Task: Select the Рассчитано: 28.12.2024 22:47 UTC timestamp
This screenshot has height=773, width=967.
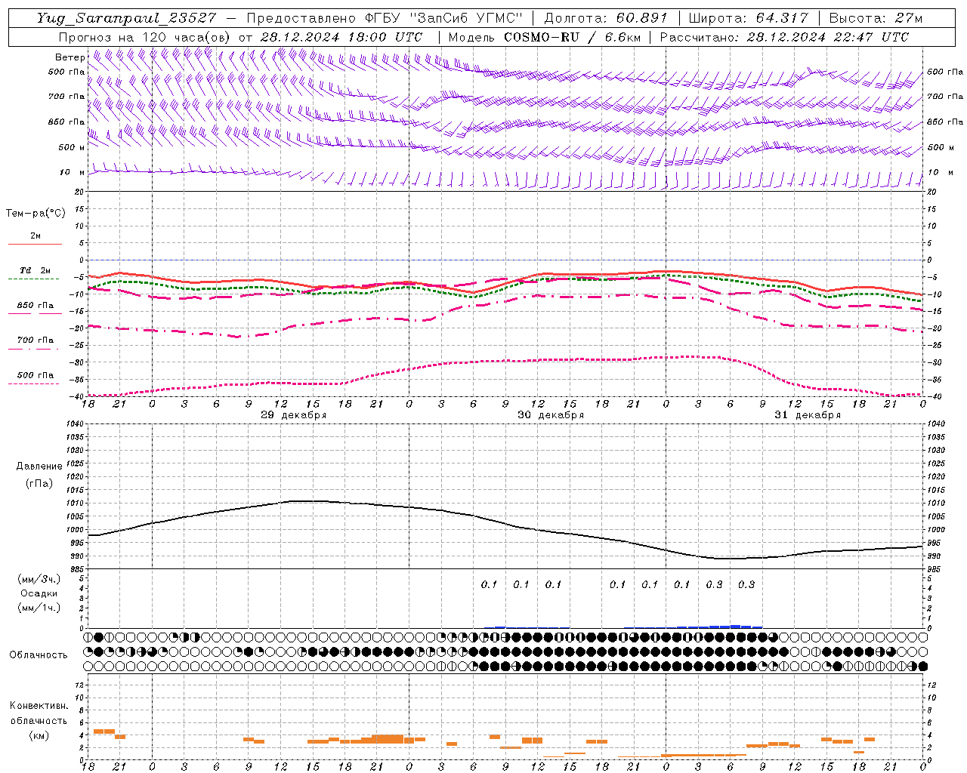Action: pyautogui.click(x=784, y=37)
